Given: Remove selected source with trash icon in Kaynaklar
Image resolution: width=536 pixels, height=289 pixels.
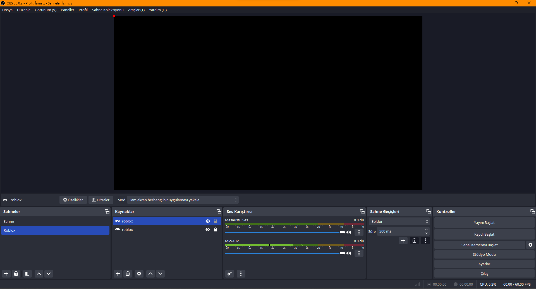Looking at the screenshot, I should [x=128, y=274].
